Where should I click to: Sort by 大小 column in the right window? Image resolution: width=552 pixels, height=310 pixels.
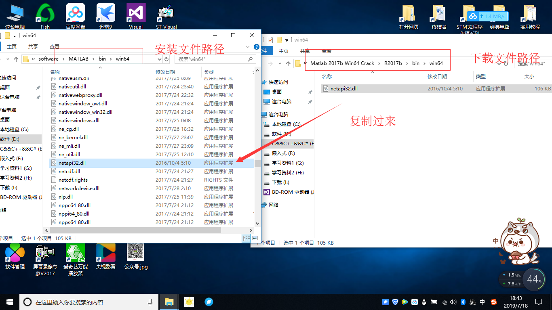[x=537, y=76]
